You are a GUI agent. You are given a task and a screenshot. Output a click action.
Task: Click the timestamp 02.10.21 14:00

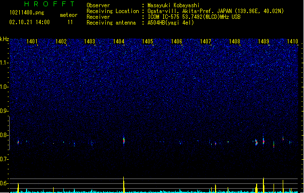click(x=29, y=22)
